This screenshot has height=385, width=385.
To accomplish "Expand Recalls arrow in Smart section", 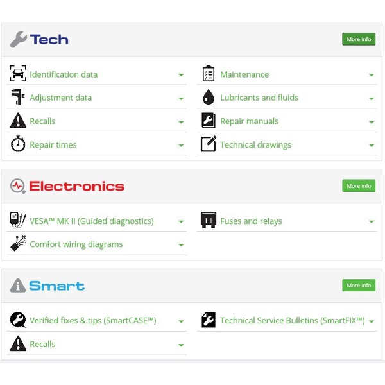I will (x=181, y=345).
